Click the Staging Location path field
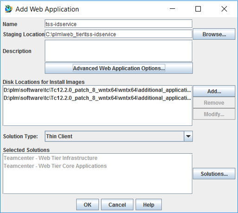Screen dimensions: 238x213 click(x=119, y=34)
